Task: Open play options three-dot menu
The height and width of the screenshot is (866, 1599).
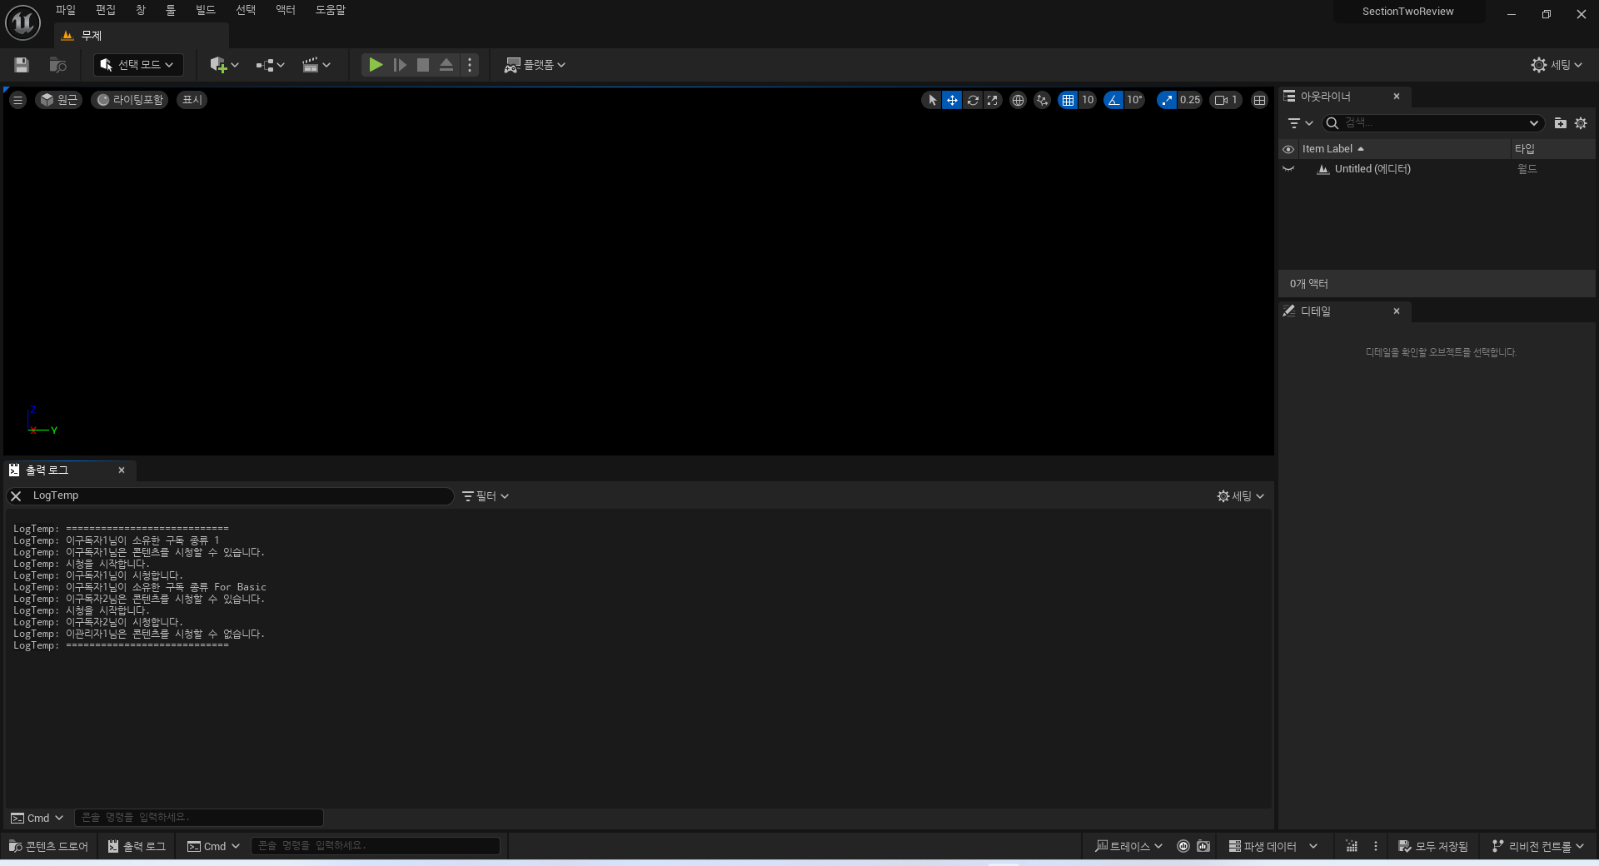Action: [x=470, y=65]
